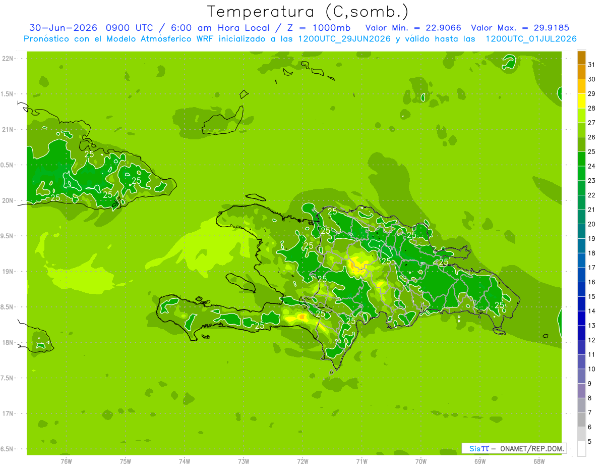The image size is (605, 468).
Task: Click the 1200UTC_01JUL2026 valid-until time
Action: click(531, 39)
